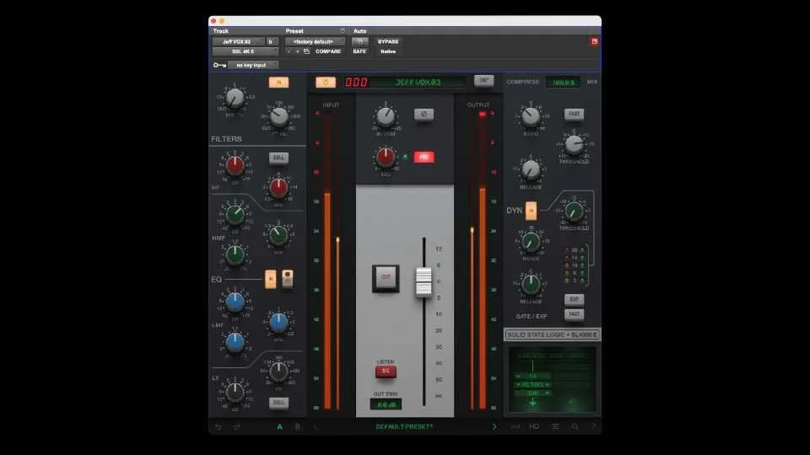Open the insert position b dropdown
Image resolution: width=810 pixels, height=455 pixels.
273,41
